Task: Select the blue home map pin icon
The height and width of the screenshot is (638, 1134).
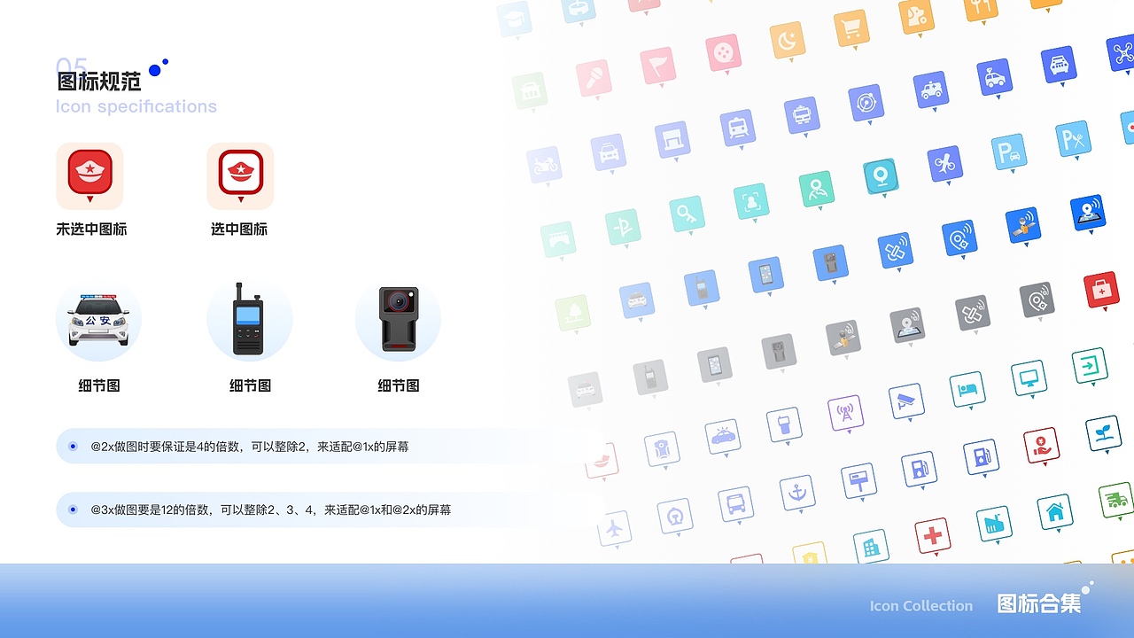Action: 1055,511
